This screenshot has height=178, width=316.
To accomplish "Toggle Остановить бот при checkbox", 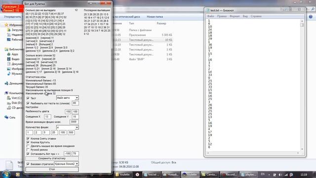I will [28, 154].
